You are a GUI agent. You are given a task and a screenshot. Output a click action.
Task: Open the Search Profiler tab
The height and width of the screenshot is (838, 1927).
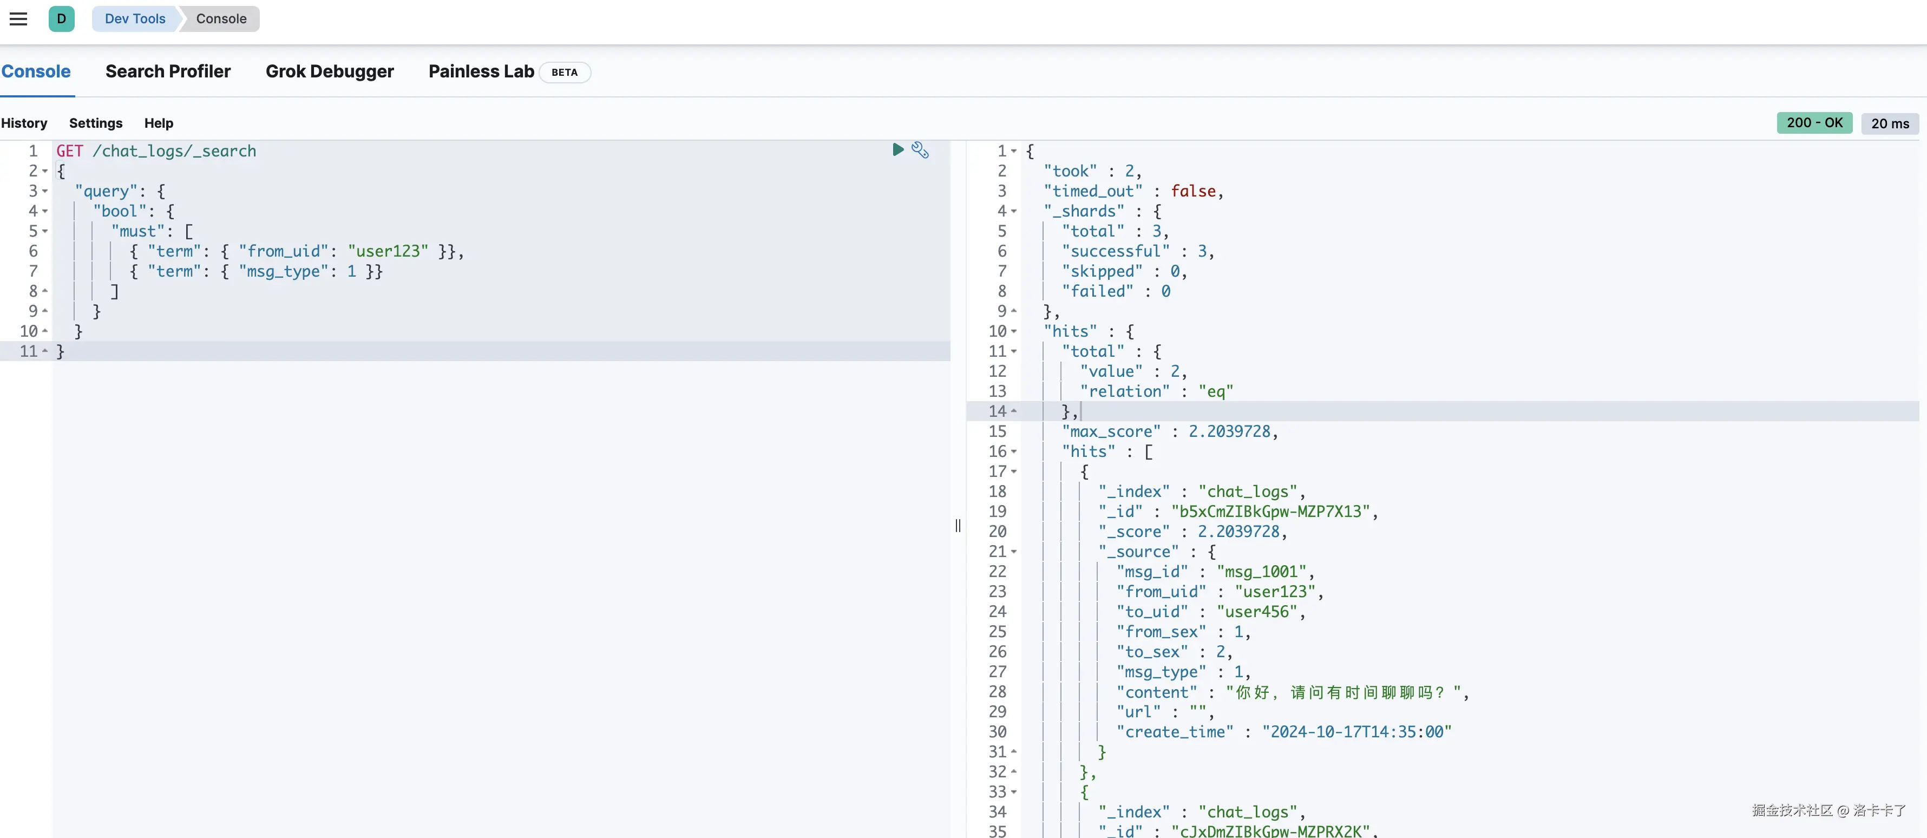168,71
